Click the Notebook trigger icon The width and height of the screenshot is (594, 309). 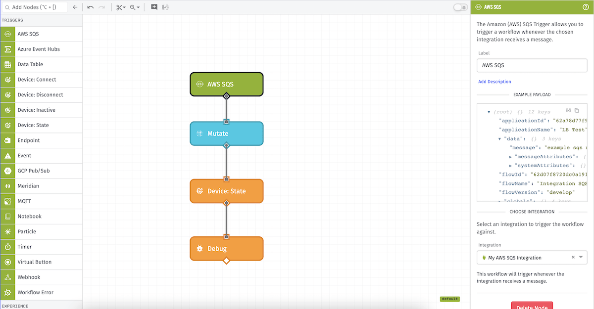pyautogui.click(x=7, y=217)
